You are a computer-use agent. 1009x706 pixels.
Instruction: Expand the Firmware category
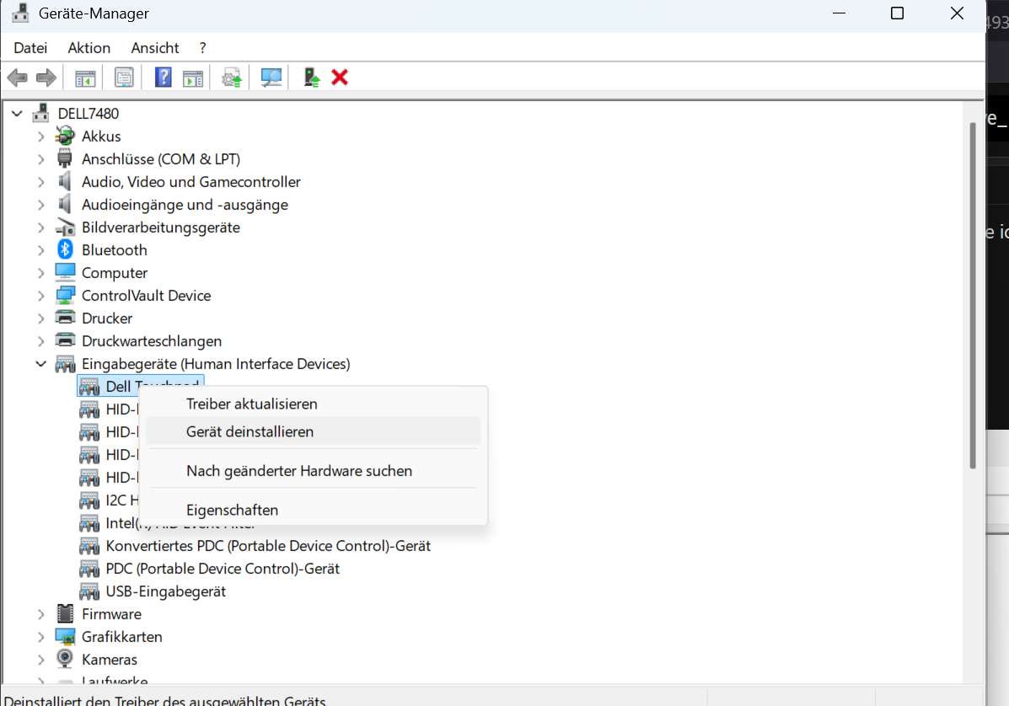[x=41, y=614]
